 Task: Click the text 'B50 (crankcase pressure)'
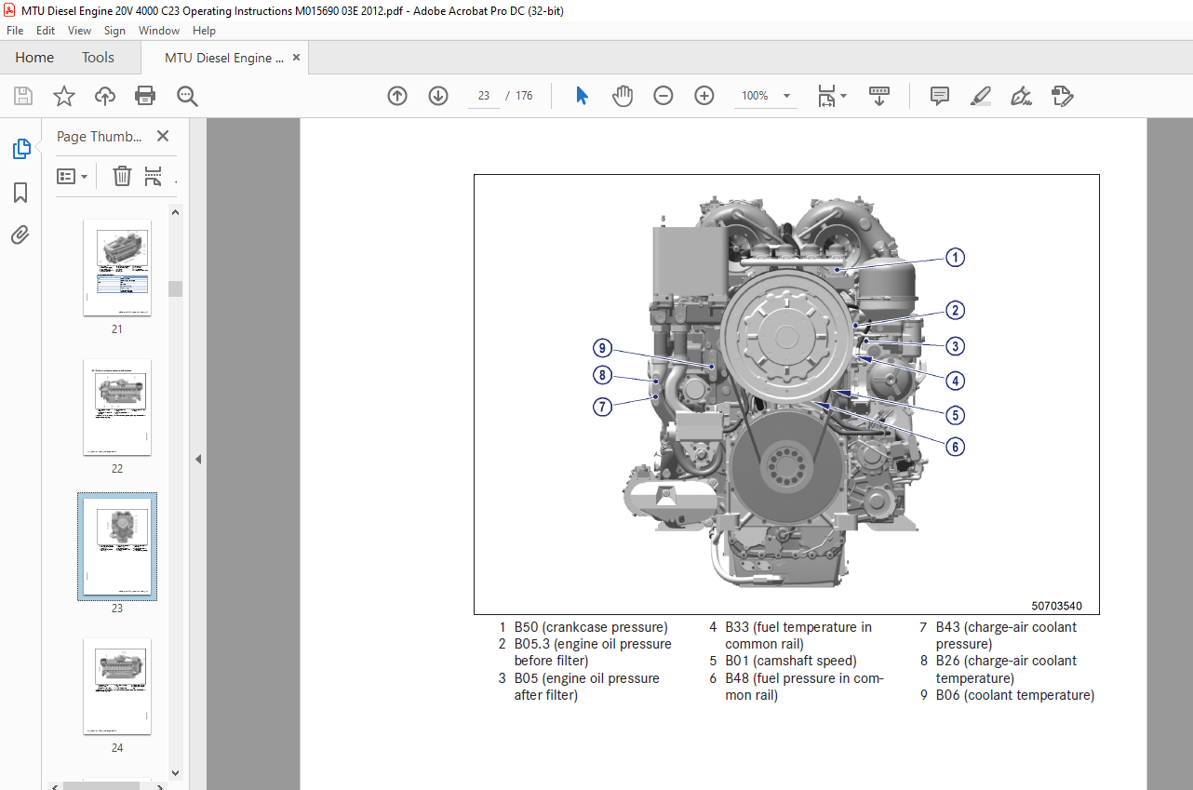591,627
